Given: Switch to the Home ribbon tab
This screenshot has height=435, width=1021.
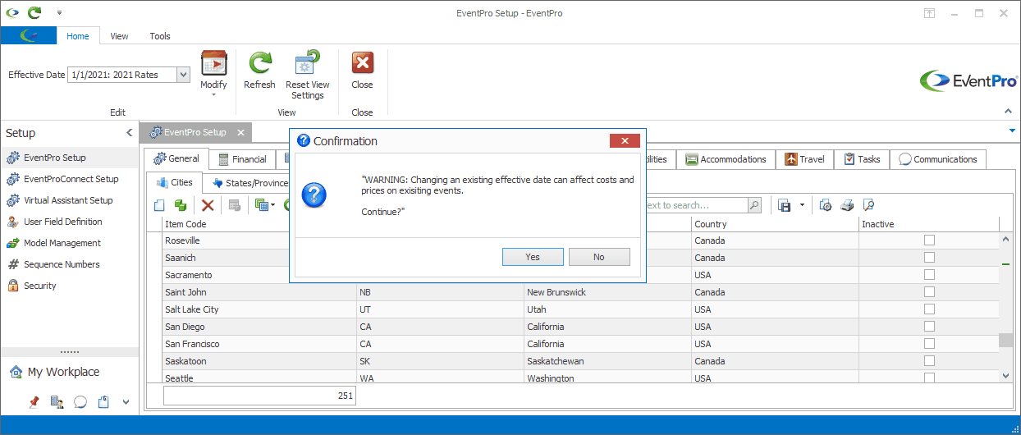Looking at the screenshot, I should (x=78, y=36).
